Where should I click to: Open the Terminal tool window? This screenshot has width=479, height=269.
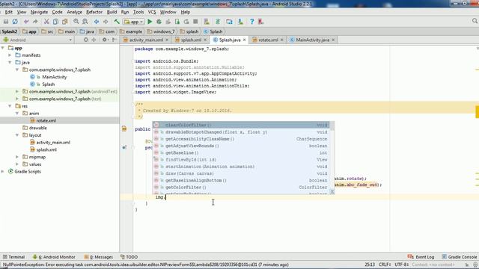click(x=13, y=257)
